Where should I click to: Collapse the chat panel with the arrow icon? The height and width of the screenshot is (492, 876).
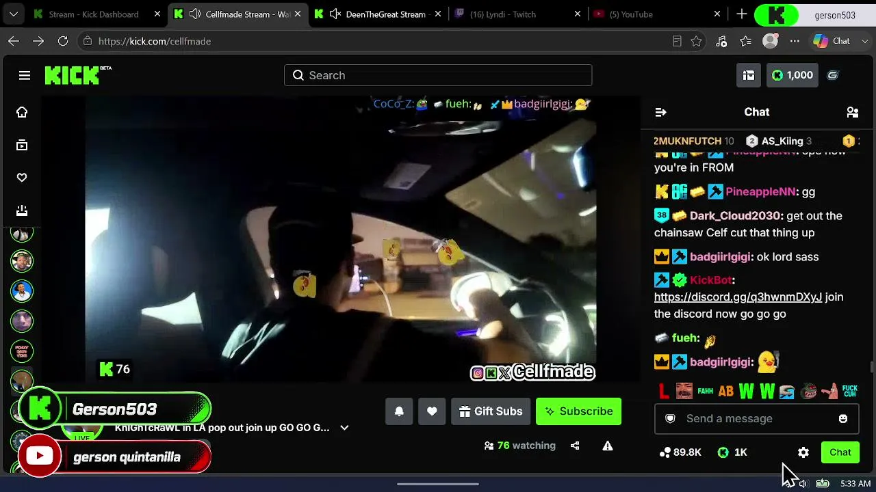coord(660,112)
